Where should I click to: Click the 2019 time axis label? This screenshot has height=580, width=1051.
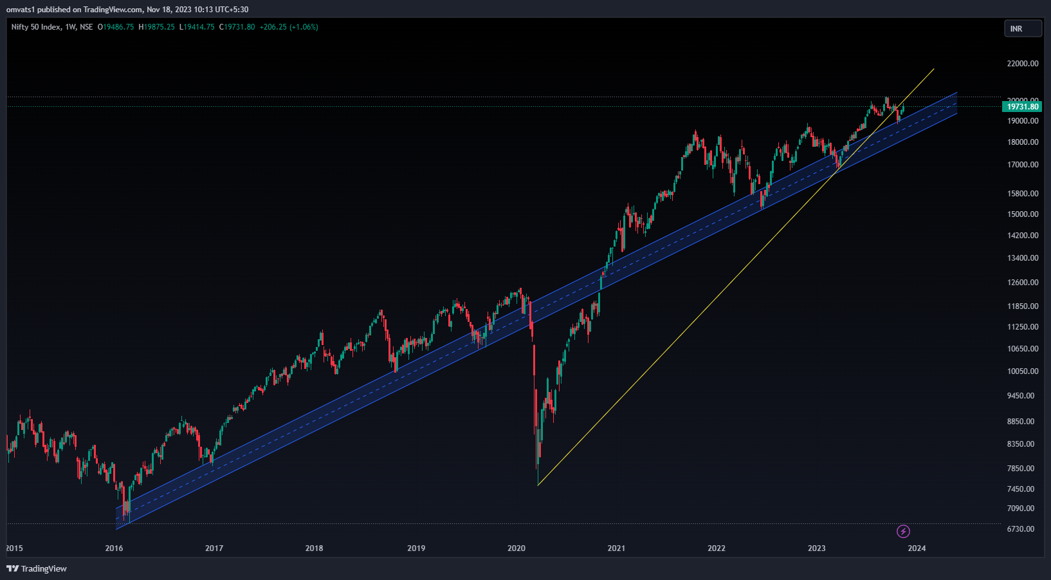pos(416,548)
